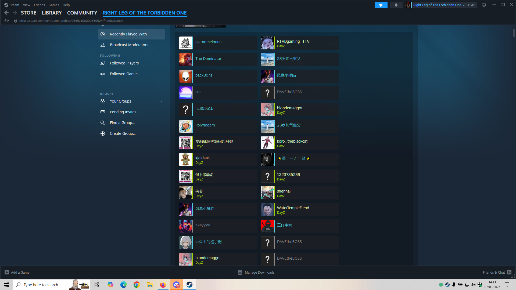Image resolution: width=516 pixels, height=290 pixels.
Task: Open Firefox from the taskbar
Action: (x=163, y=285)
